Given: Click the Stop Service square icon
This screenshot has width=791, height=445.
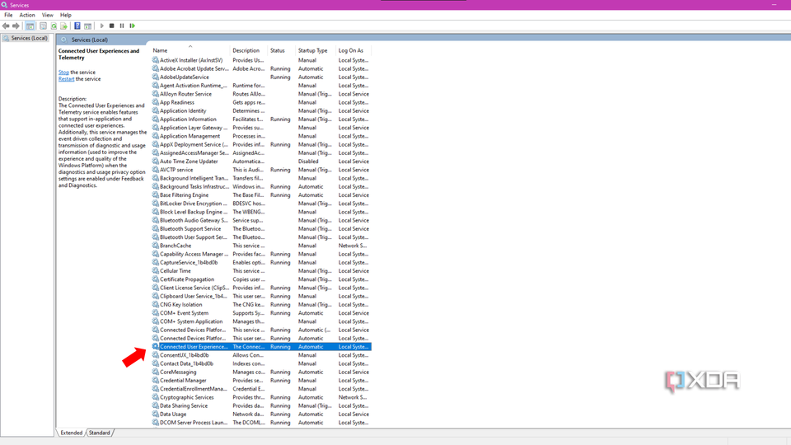Looking at the screenshot, I should point(112,26).
